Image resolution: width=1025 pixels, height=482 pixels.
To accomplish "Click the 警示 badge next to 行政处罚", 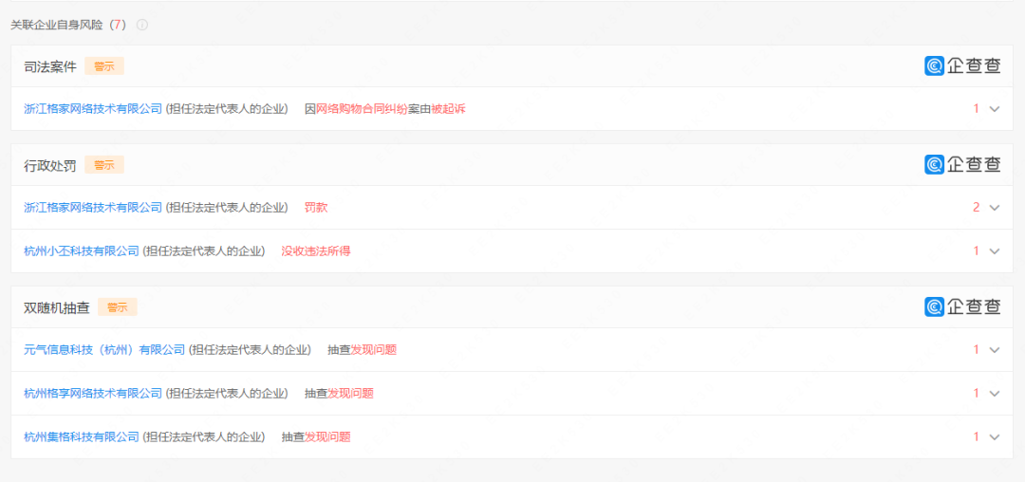I will coord(104,164).
